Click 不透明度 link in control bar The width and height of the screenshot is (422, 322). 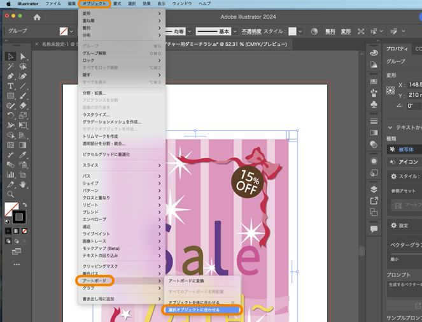tap(251, 31)
